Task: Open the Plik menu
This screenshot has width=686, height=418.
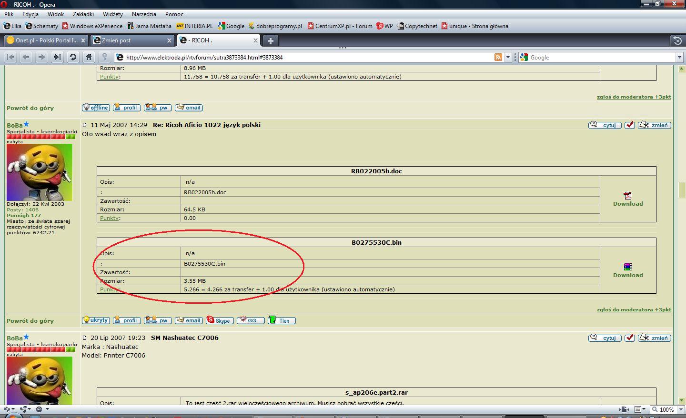Action: point(9,14)
